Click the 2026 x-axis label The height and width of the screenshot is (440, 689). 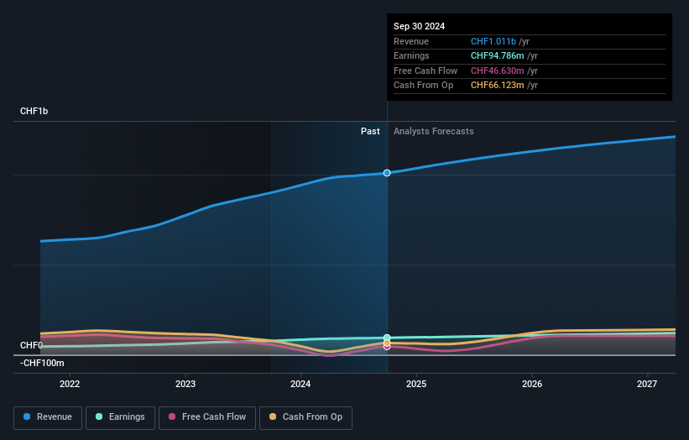click(x=532, y=385)
